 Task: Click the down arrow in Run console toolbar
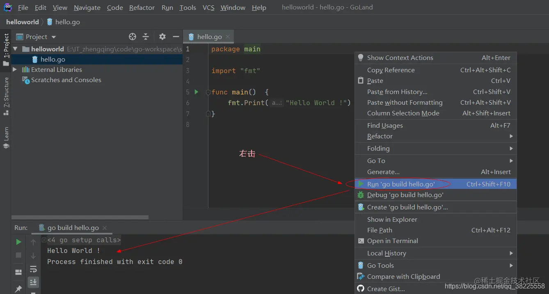pyautogui.click(x=33, y=256)
